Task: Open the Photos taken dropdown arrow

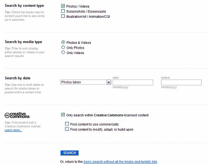Action: (x=109, y=82)
